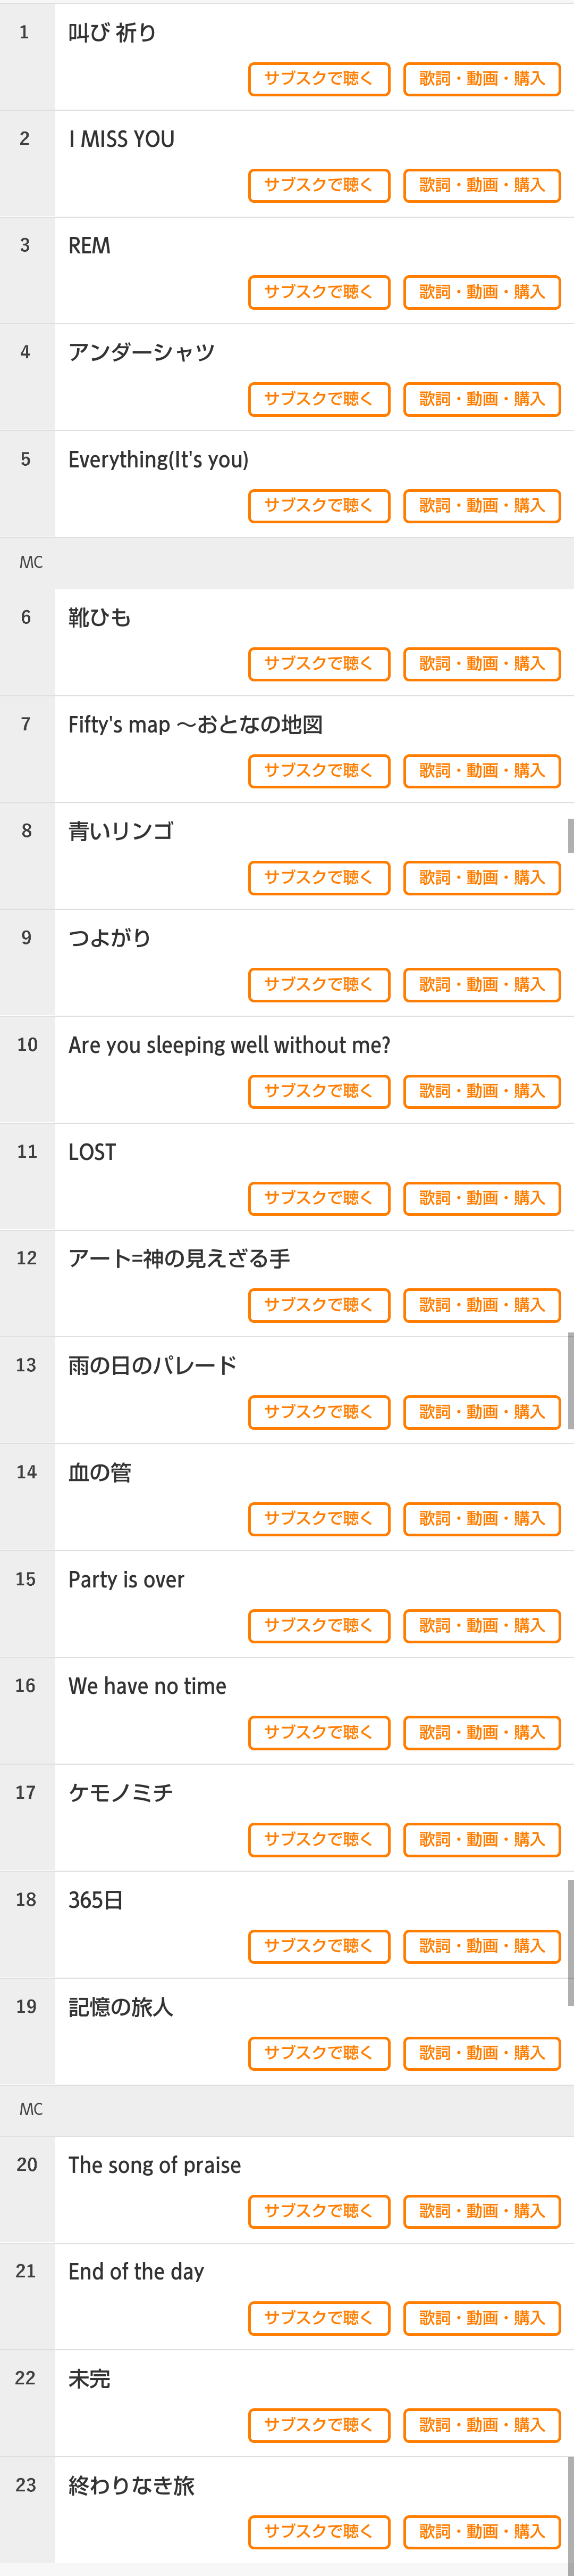The height and width of the screenshot is (2576, 574).
Task: Select song title The song of praise
Action: point(155,2165)
